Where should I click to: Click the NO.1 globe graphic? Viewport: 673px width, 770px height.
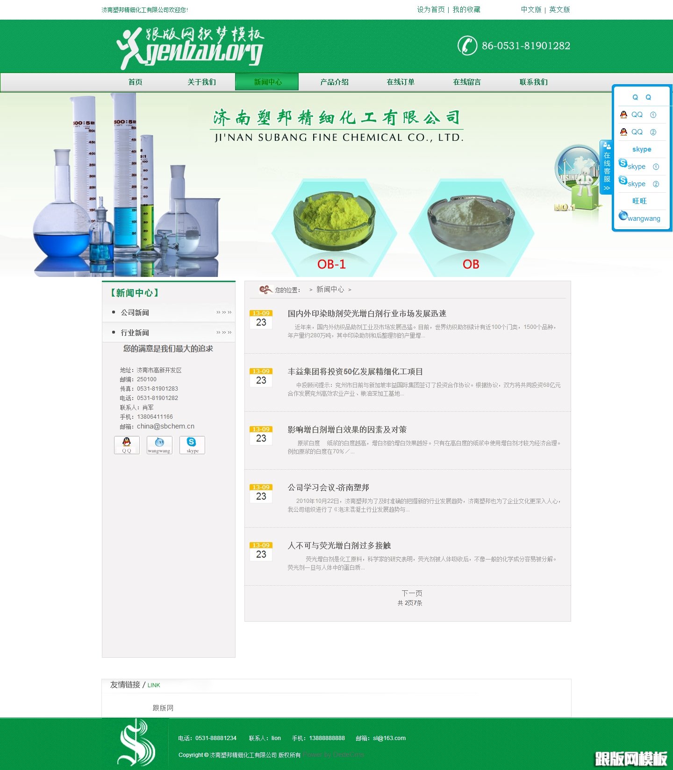tap(577, 180)
